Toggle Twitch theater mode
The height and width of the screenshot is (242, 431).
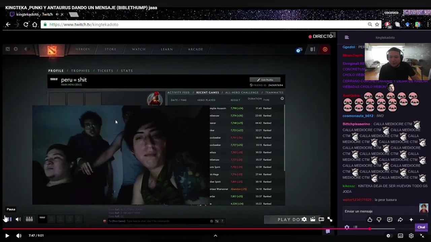tap(321, 219)
